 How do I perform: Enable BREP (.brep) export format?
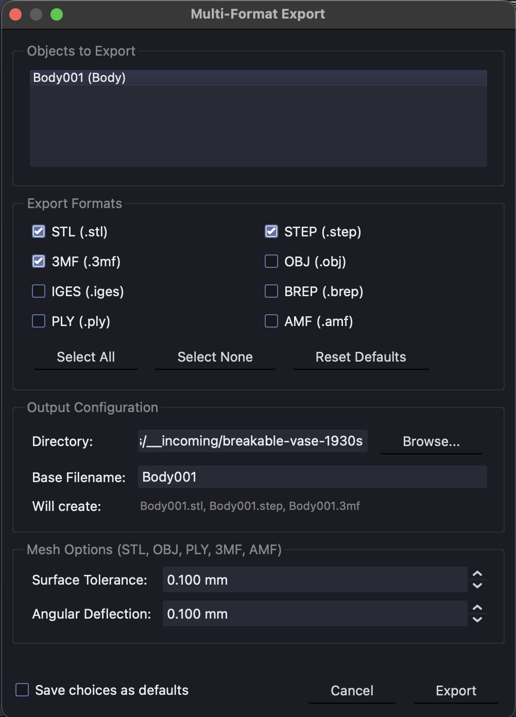(x=271, y=292)
